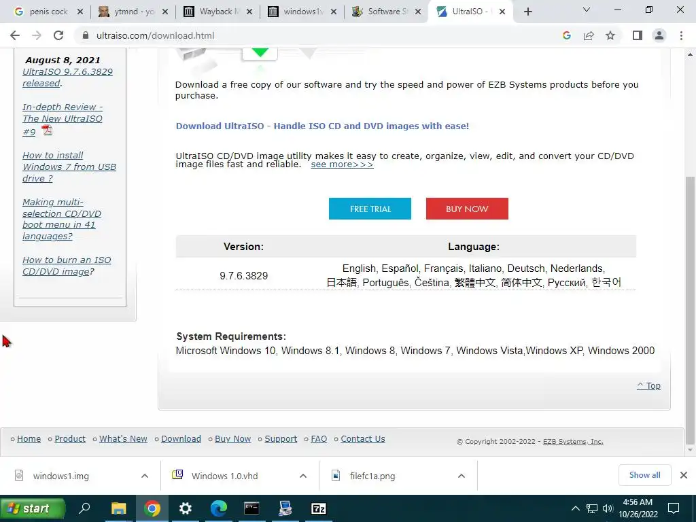Open footer Buy Now link

pos(232,438)
